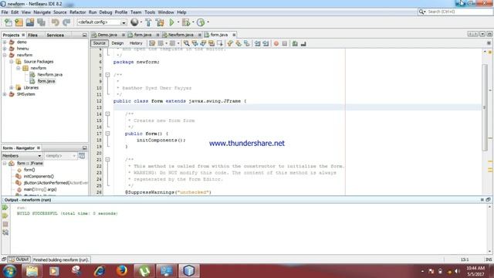Toggle a bookmark on the current line
Screen dimensions: 494x278
[247, 43]
